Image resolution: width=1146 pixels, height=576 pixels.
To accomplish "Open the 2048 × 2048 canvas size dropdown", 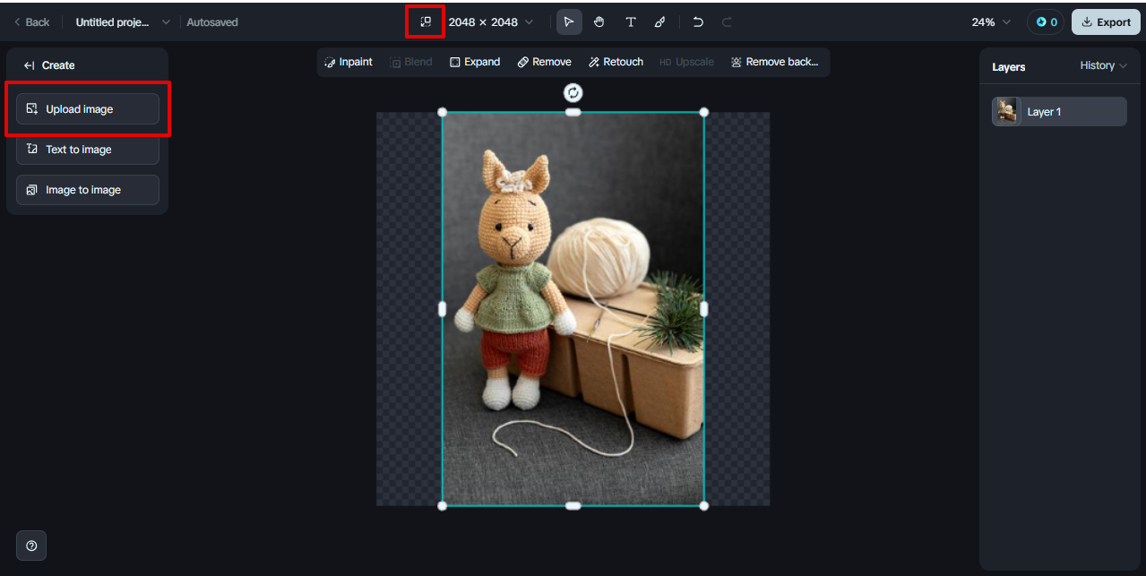I will [x=491, y=22].
